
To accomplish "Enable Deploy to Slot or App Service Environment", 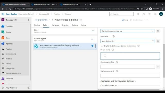I will (x=102, y=46).
